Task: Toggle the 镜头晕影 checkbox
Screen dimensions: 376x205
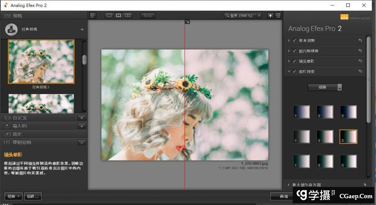Action: coord(295,61)
